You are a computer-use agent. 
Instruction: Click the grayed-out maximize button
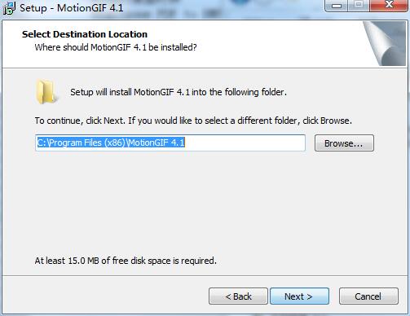coord(359,6)
